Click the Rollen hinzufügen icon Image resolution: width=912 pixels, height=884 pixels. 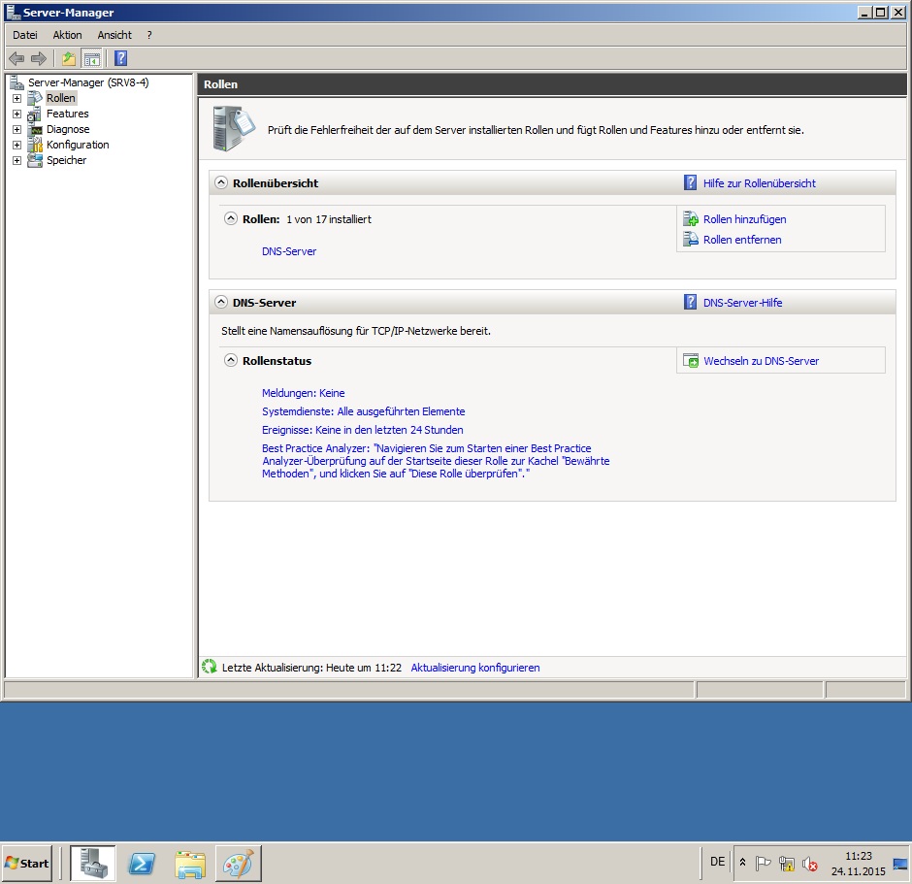[691, 219]
